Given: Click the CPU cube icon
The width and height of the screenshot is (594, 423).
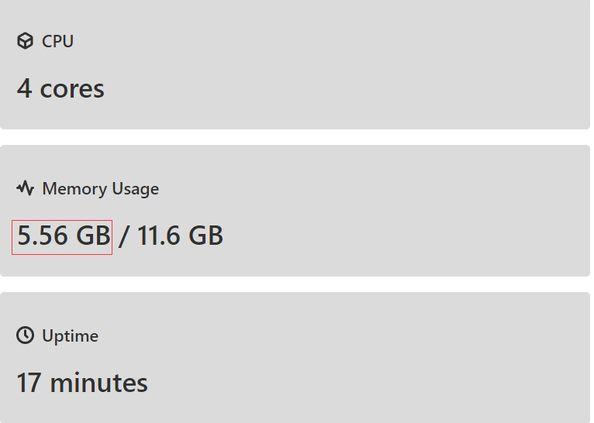Looking at the screenshot, I should tap(25, 42).
